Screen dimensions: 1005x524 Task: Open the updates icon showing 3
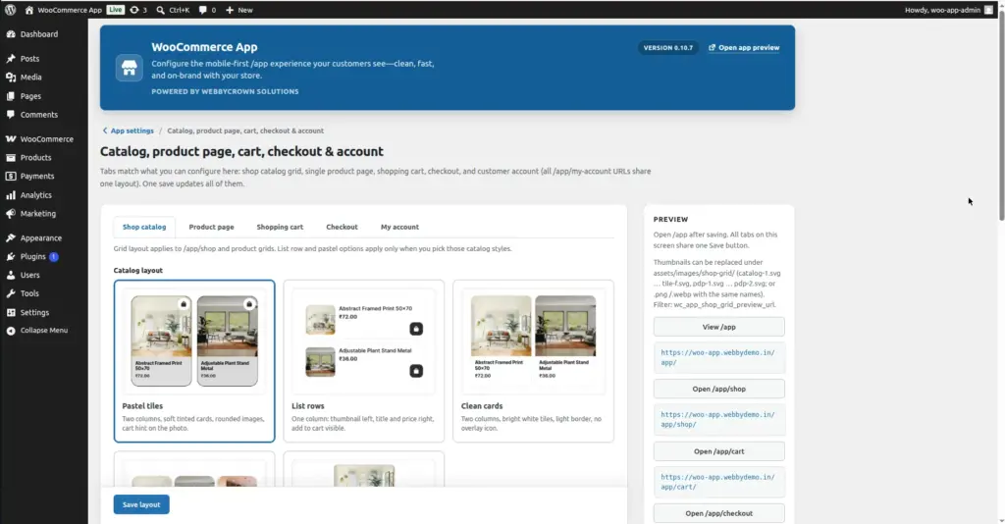coord(133,10)
